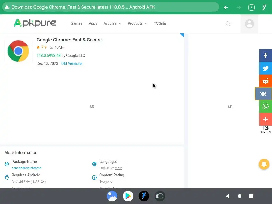Expand the Articles dropdown menu

click(112, 23)
